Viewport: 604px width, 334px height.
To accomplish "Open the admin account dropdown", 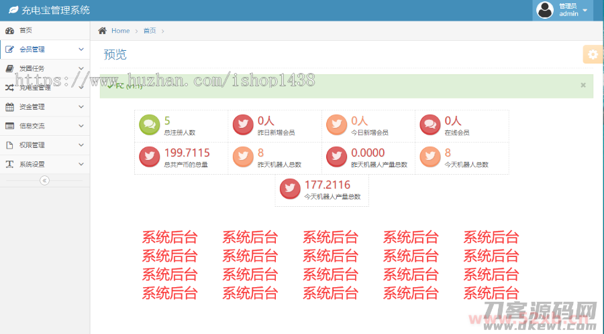I will (x=585, y=11).
